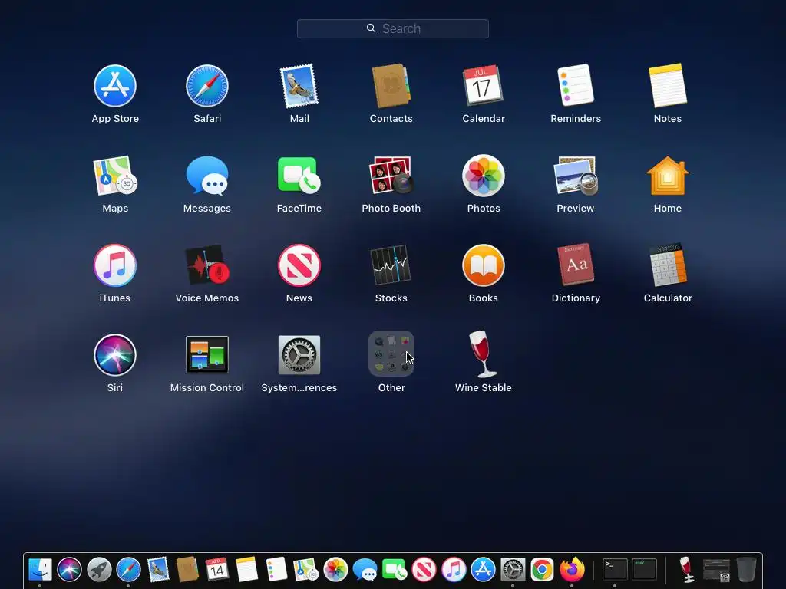This screenshot has width=786, height=589.
Task: Launch the Preview app
Action: pyautogui.click(x=576, y=176)
